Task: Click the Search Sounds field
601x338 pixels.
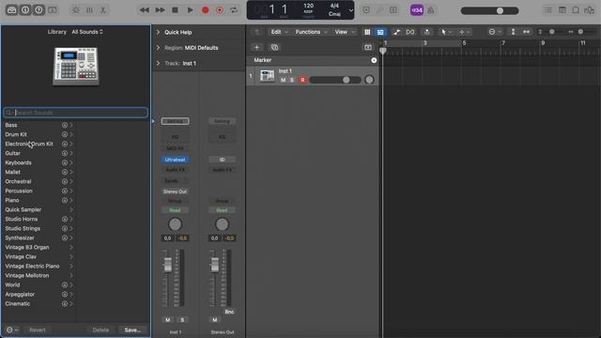Action: 75,113
